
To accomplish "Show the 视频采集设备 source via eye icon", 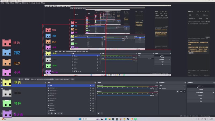I will [x=91, y=88].
